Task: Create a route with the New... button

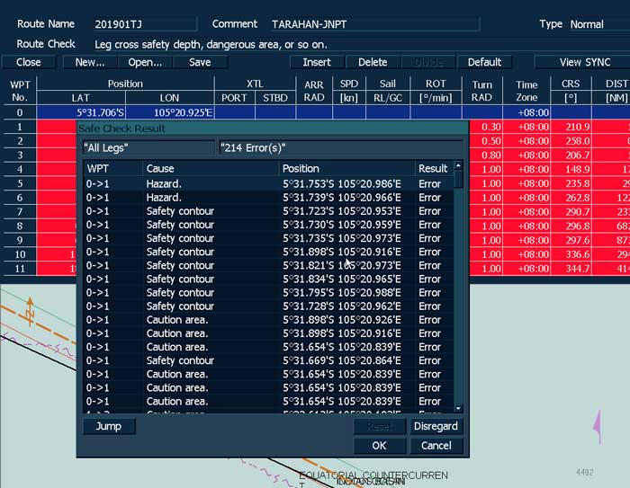Action: tap(90, 62)
